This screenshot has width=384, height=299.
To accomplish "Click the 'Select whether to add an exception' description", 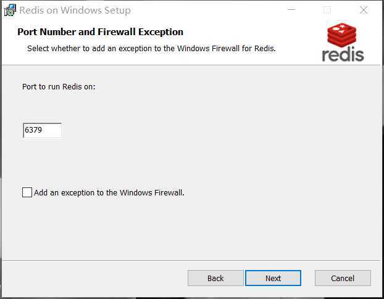I will [x=151, y=49].
